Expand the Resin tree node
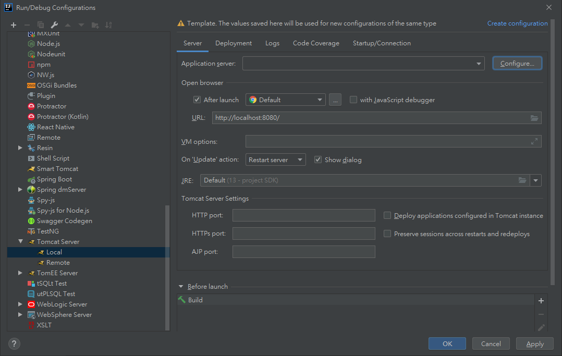The height and width of the screenshot is (356, 562). [20, 148]
